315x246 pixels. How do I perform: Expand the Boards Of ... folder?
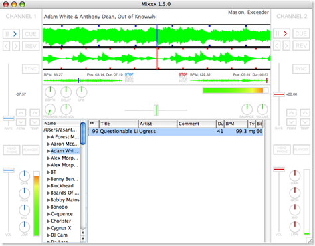click(x=48, y=193)
